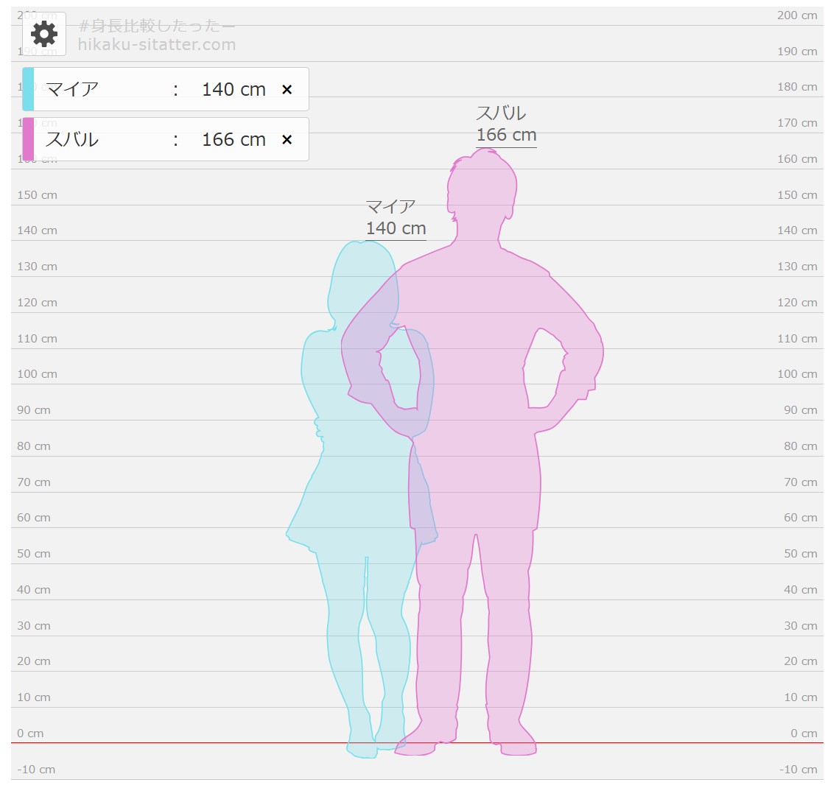
Task: Click the スバル name field in the list
Action: click(x=96, y=139)
